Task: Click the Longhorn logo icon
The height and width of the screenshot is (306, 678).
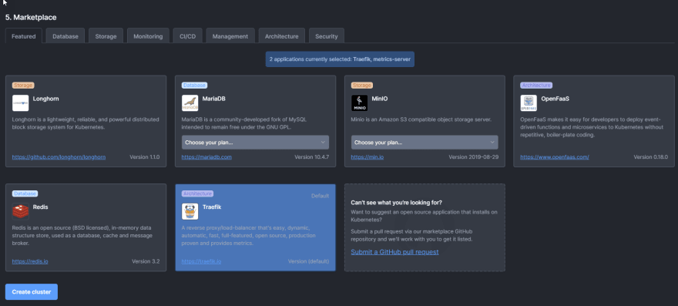Action: pos(20,103)
